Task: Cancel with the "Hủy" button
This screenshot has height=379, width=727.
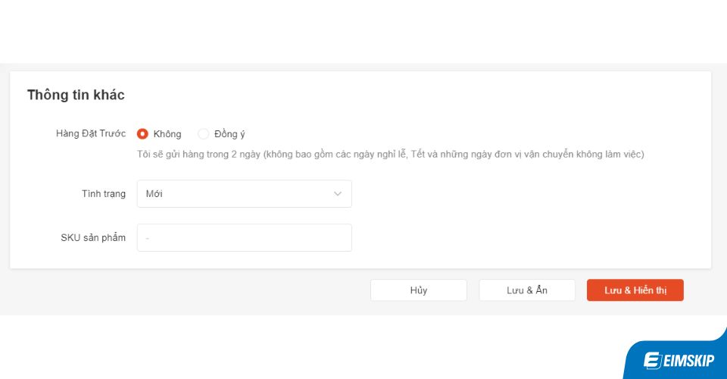Action: coord(419,290)
